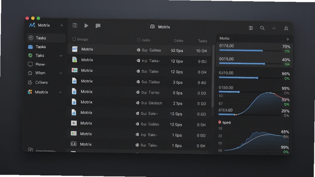Adjust the 0178.00 progress bar at 70%
This screenshot has width=315, height=177.
pyautogui.click(x=250, y=51)
